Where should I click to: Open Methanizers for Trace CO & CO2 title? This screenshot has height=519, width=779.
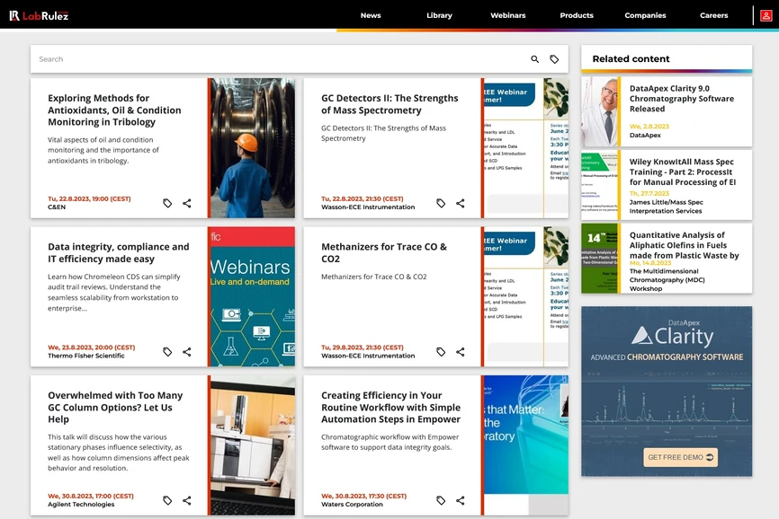[383, 253]
